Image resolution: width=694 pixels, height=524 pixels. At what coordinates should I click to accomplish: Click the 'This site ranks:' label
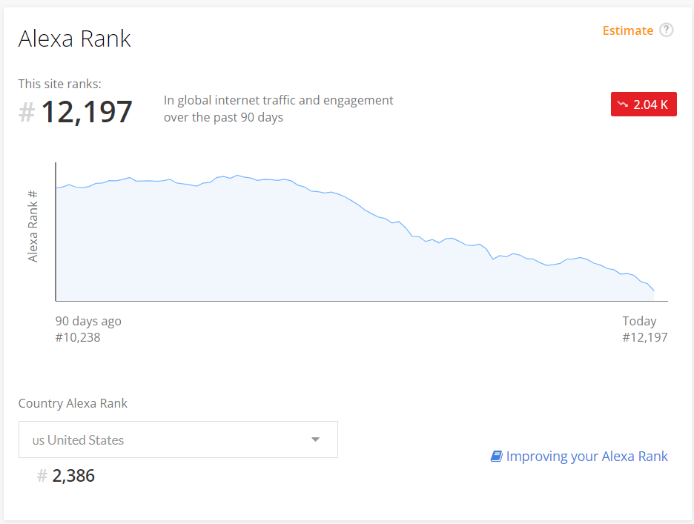pos(60,84)
